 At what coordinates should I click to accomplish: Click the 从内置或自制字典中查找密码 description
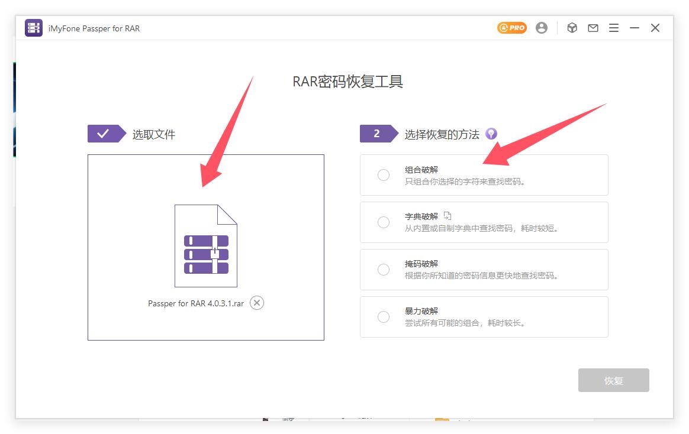(481, 229)
